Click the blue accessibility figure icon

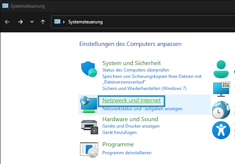click(221, 130)
